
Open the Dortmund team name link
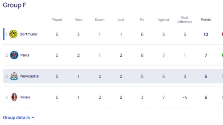tap(28, 34)
